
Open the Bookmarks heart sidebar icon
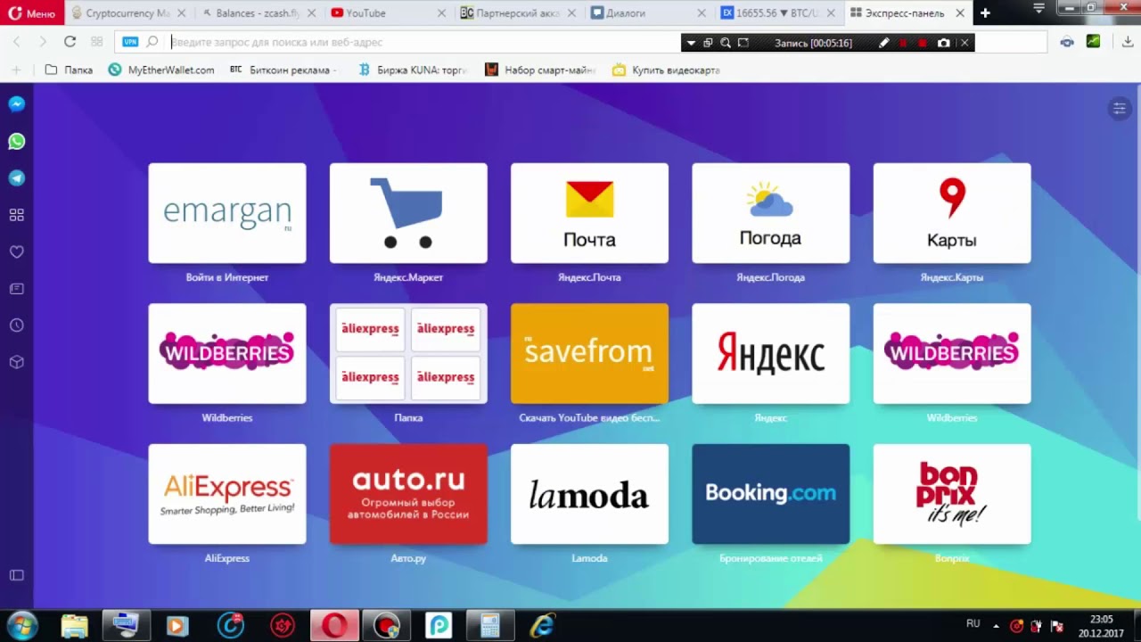16,252
